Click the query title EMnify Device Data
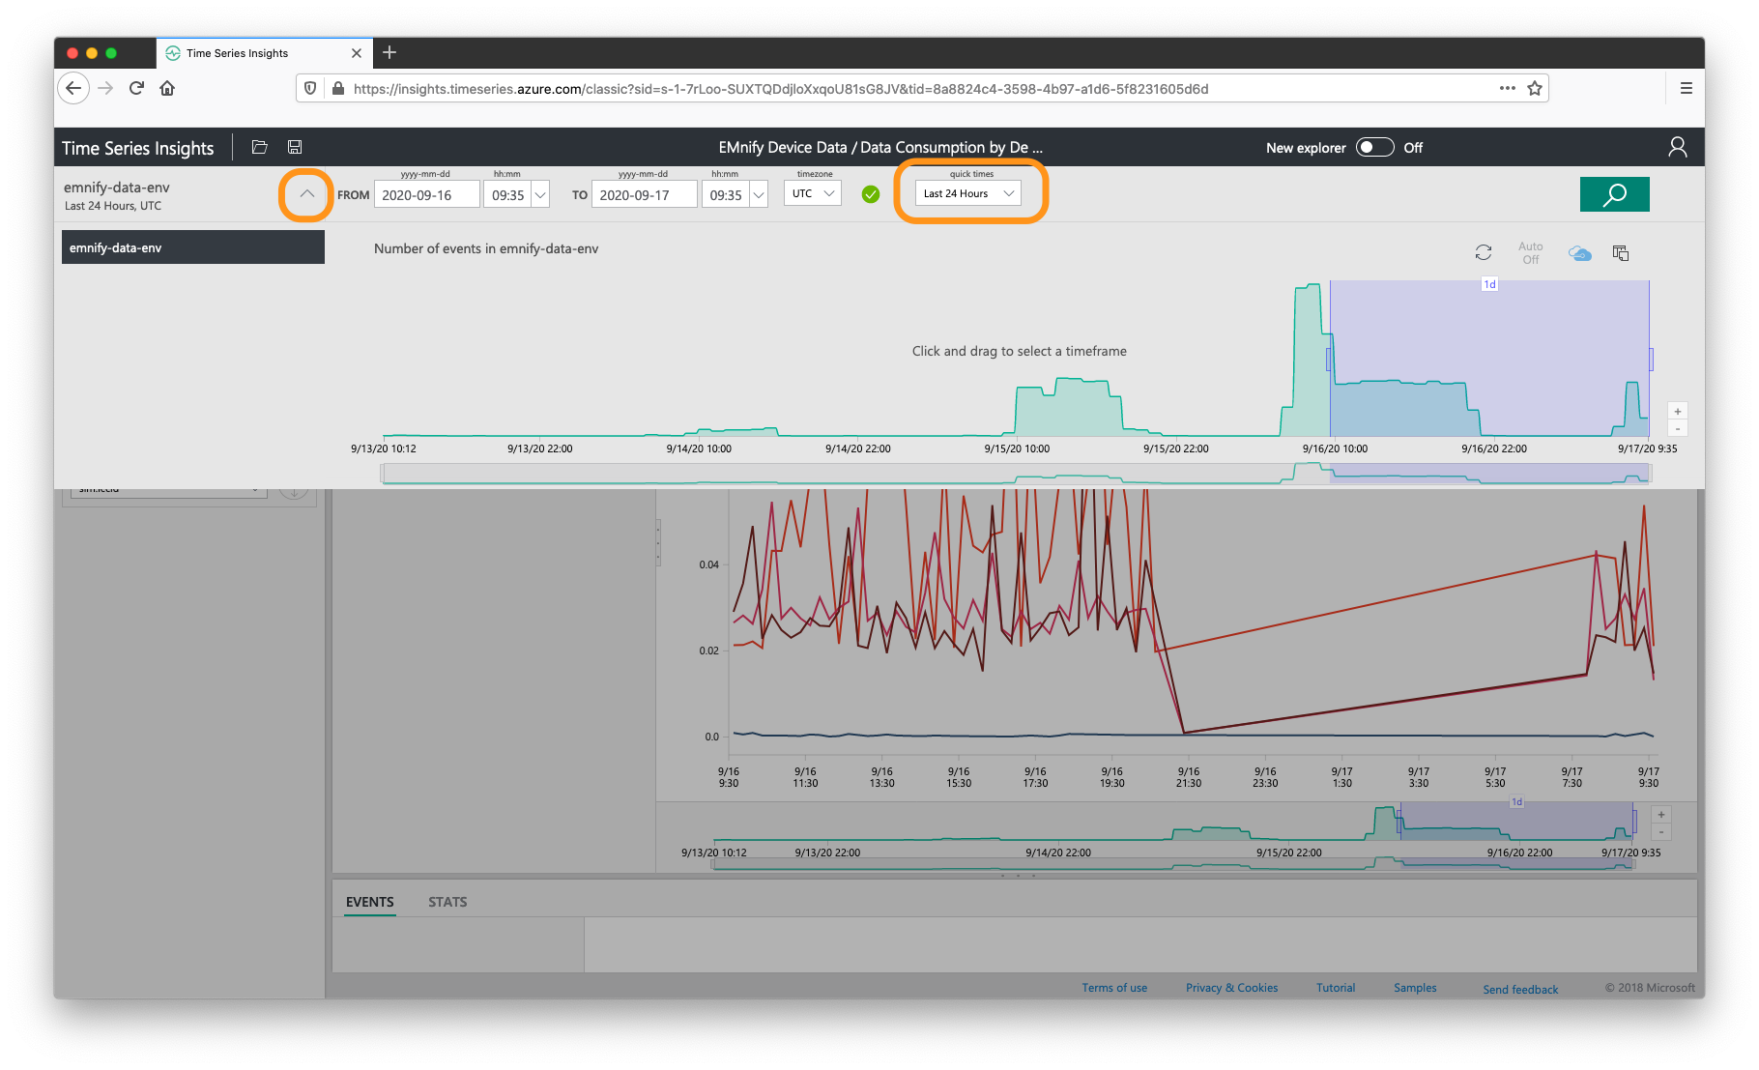The height and width of the screenshot is (1070, 1759). pyautogui.click(x=880, y=147)
